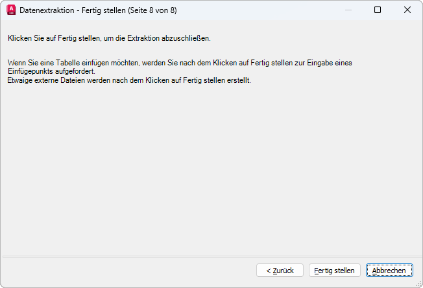Image resolution: width=423 pixels, height=288 pixels.
Task: Maximize the Datenextraktion wizard window
Action: pos(378,10)
